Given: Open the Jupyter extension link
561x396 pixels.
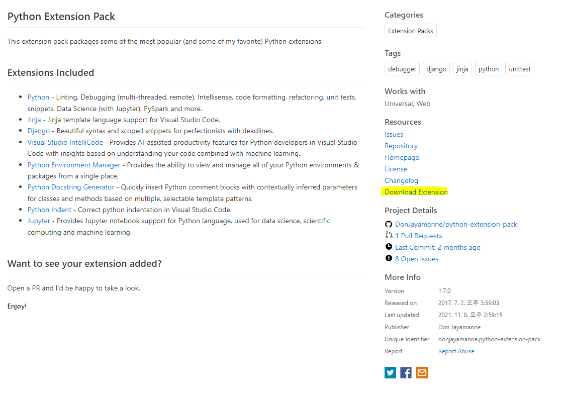Looking at the screenshot, I should (39, 221).
